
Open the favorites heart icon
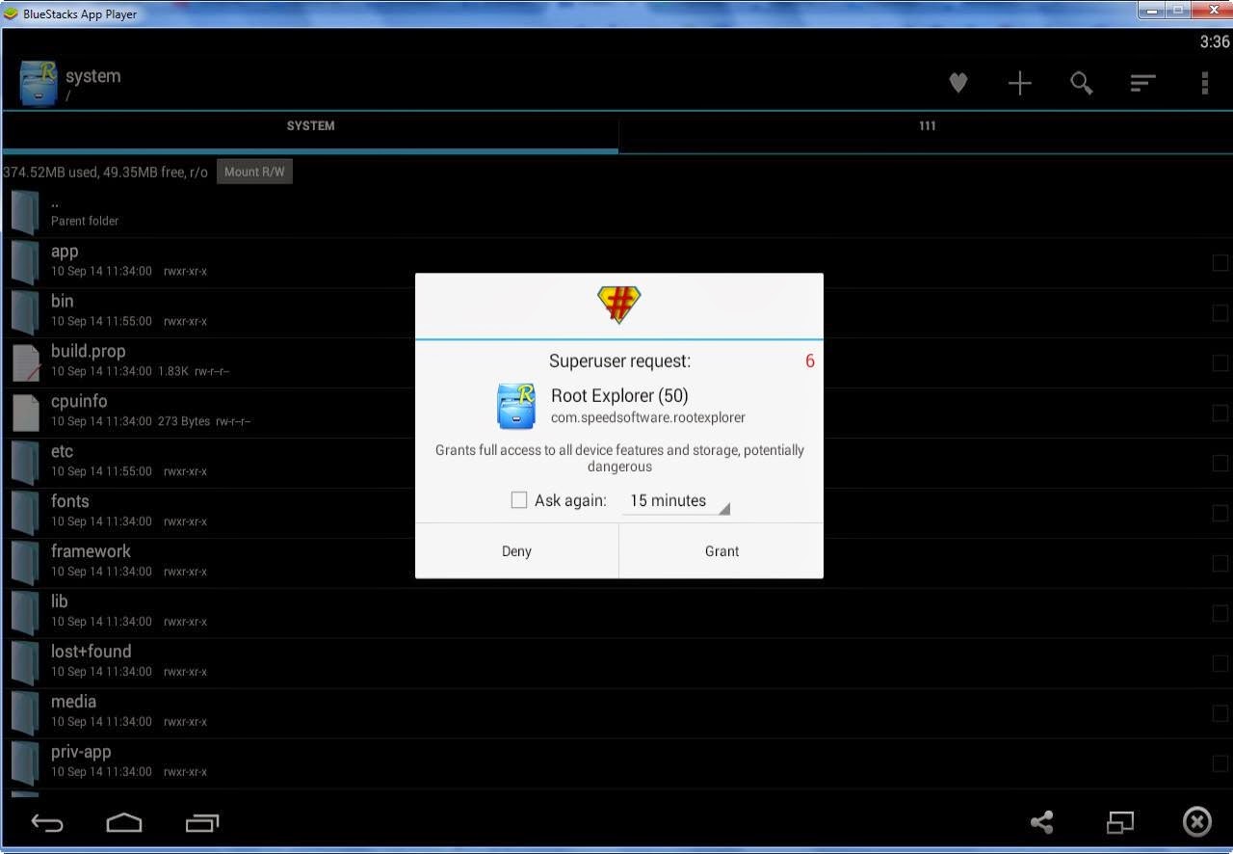958,83
